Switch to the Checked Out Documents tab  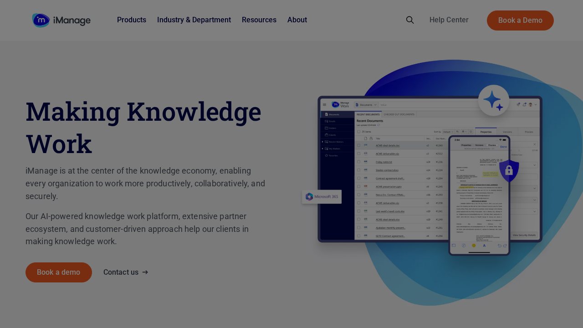[399, 114]
